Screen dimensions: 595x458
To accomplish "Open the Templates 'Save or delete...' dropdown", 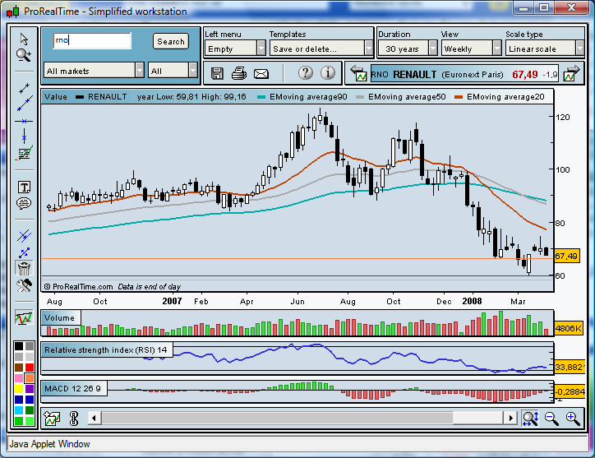I will coord(321,49).
